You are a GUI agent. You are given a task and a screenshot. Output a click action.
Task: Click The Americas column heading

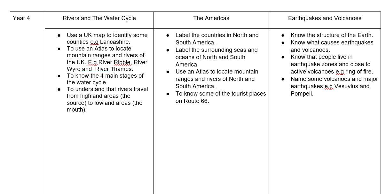[211, 18]
